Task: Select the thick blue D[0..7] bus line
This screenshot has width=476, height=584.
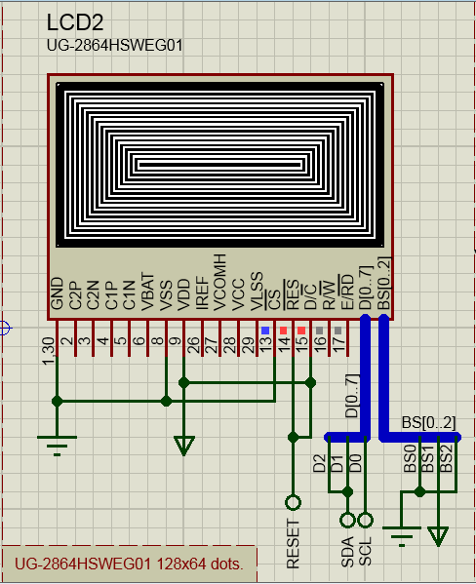Action: click(x=366, y=376)
